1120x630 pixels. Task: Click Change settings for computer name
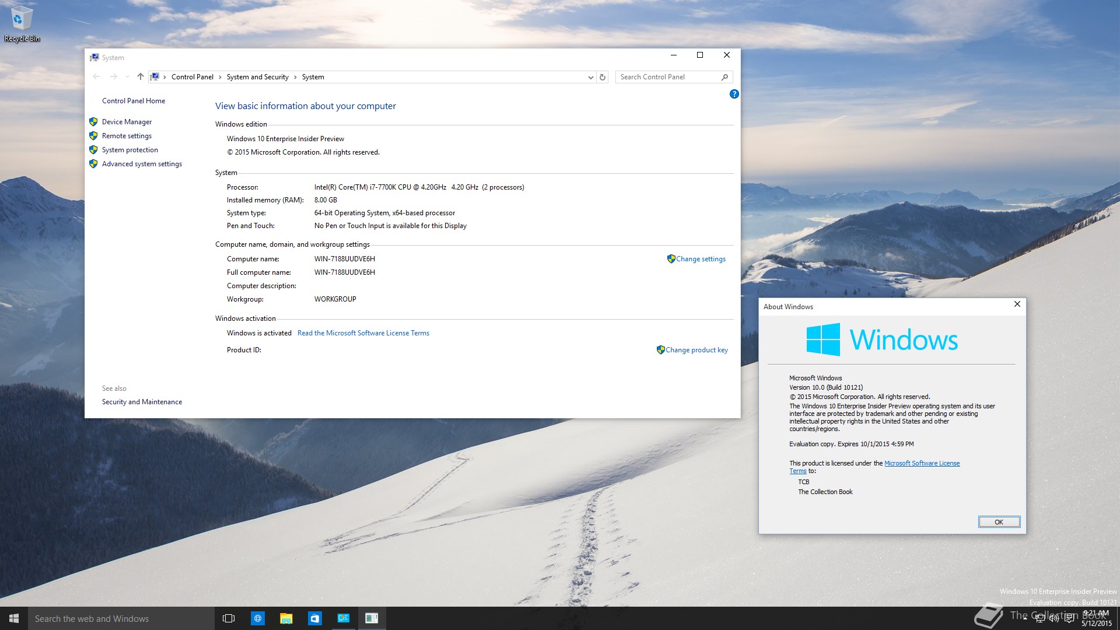tap(701, 259)
